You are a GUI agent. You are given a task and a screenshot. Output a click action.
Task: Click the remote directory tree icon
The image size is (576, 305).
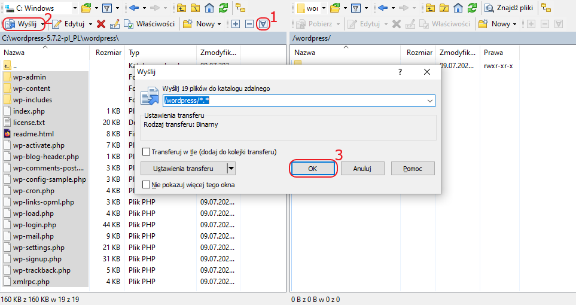tap(546, 8)
